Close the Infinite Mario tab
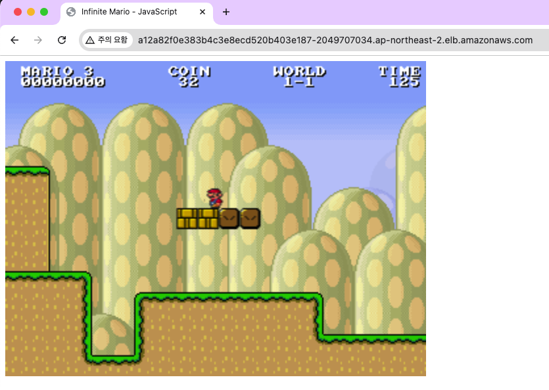Viewport: 549px width, 390px height. (203, 12)
